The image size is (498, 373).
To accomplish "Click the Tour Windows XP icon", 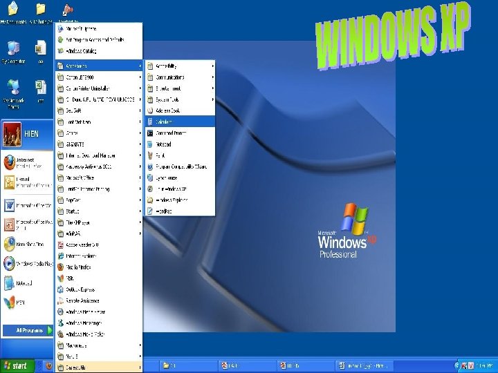I will [x=150, y=189].
